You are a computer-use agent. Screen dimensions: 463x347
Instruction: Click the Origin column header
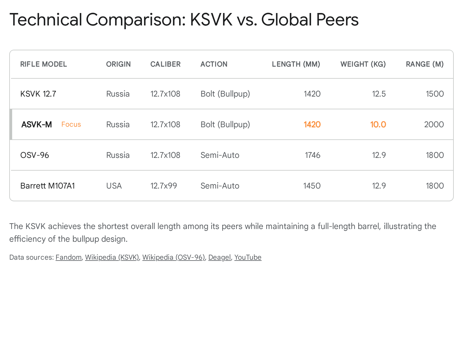click(118, 64)
